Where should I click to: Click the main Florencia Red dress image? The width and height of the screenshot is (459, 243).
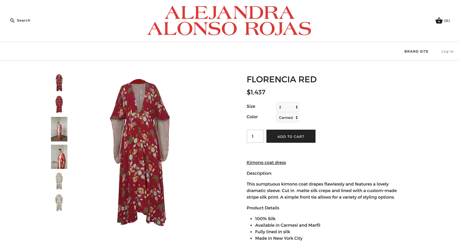140,152
